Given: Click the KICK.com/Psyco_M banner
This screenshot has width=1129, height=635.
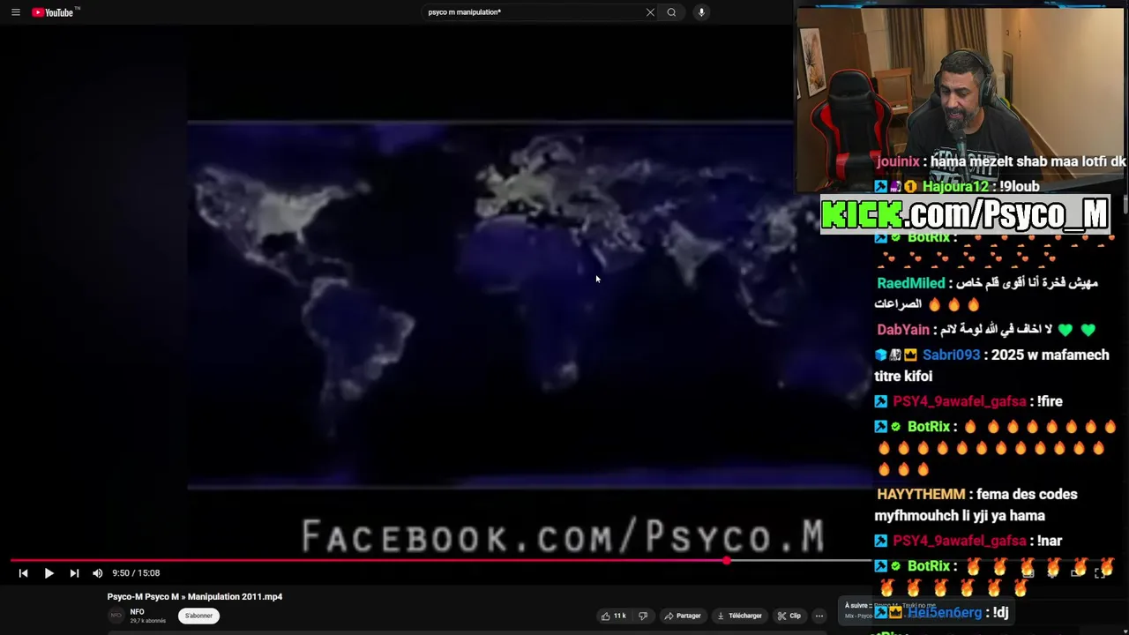Looking at the screenshot, I should 965,213.
